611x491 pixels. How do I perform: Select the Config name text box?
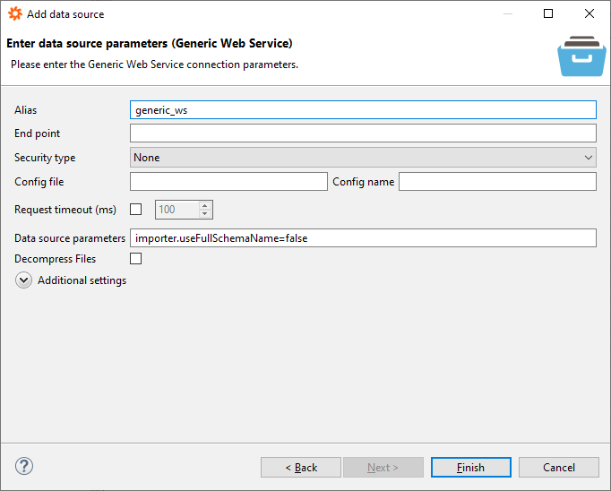click(x=497, y=182)
